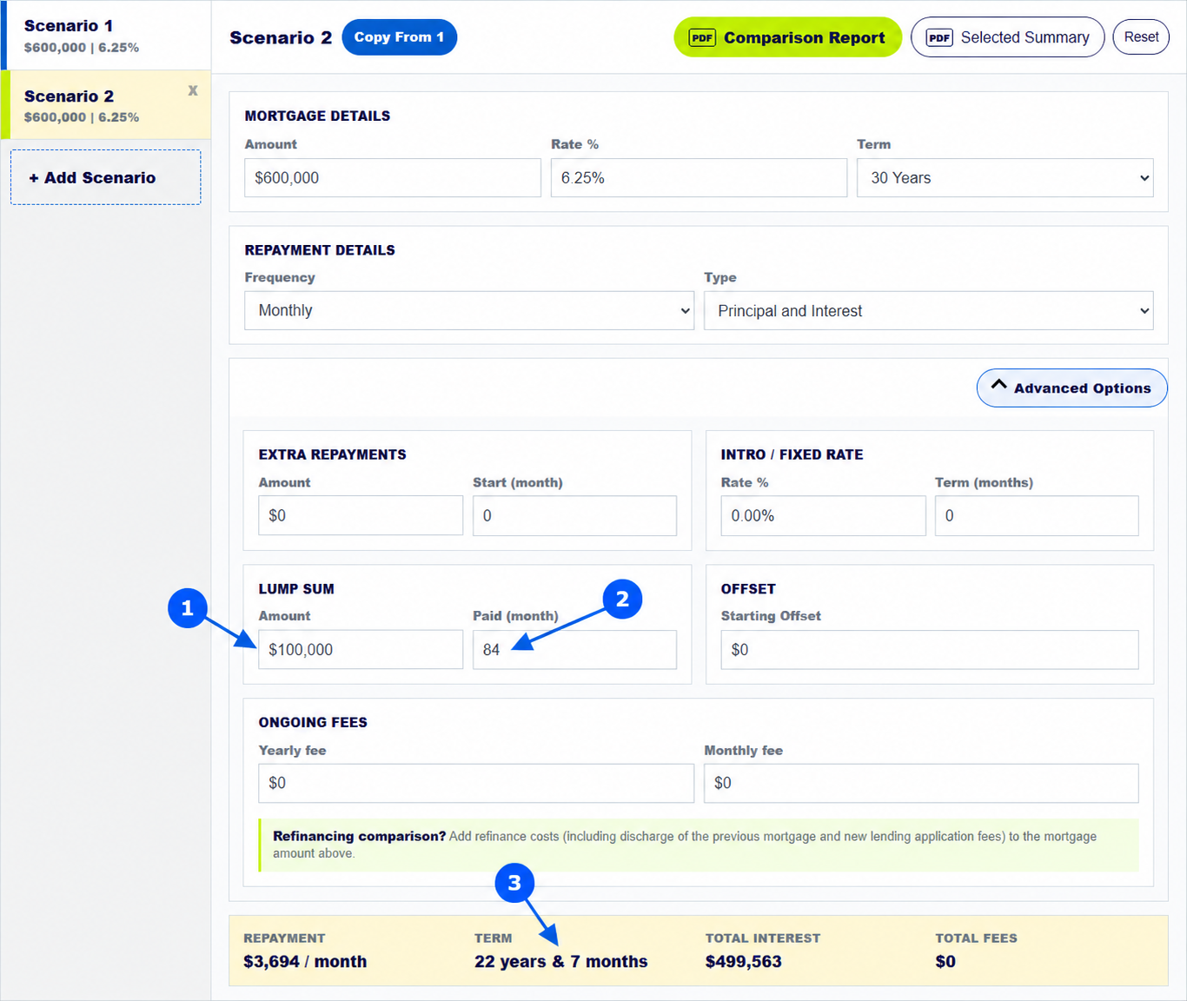Click the Yearly fee input field

pos(476,783)
